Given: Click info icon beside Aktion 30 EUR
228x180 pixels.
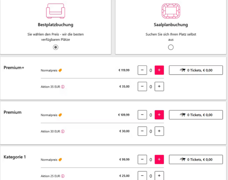Looking at the screenshot, I should (x=63, y=131).
